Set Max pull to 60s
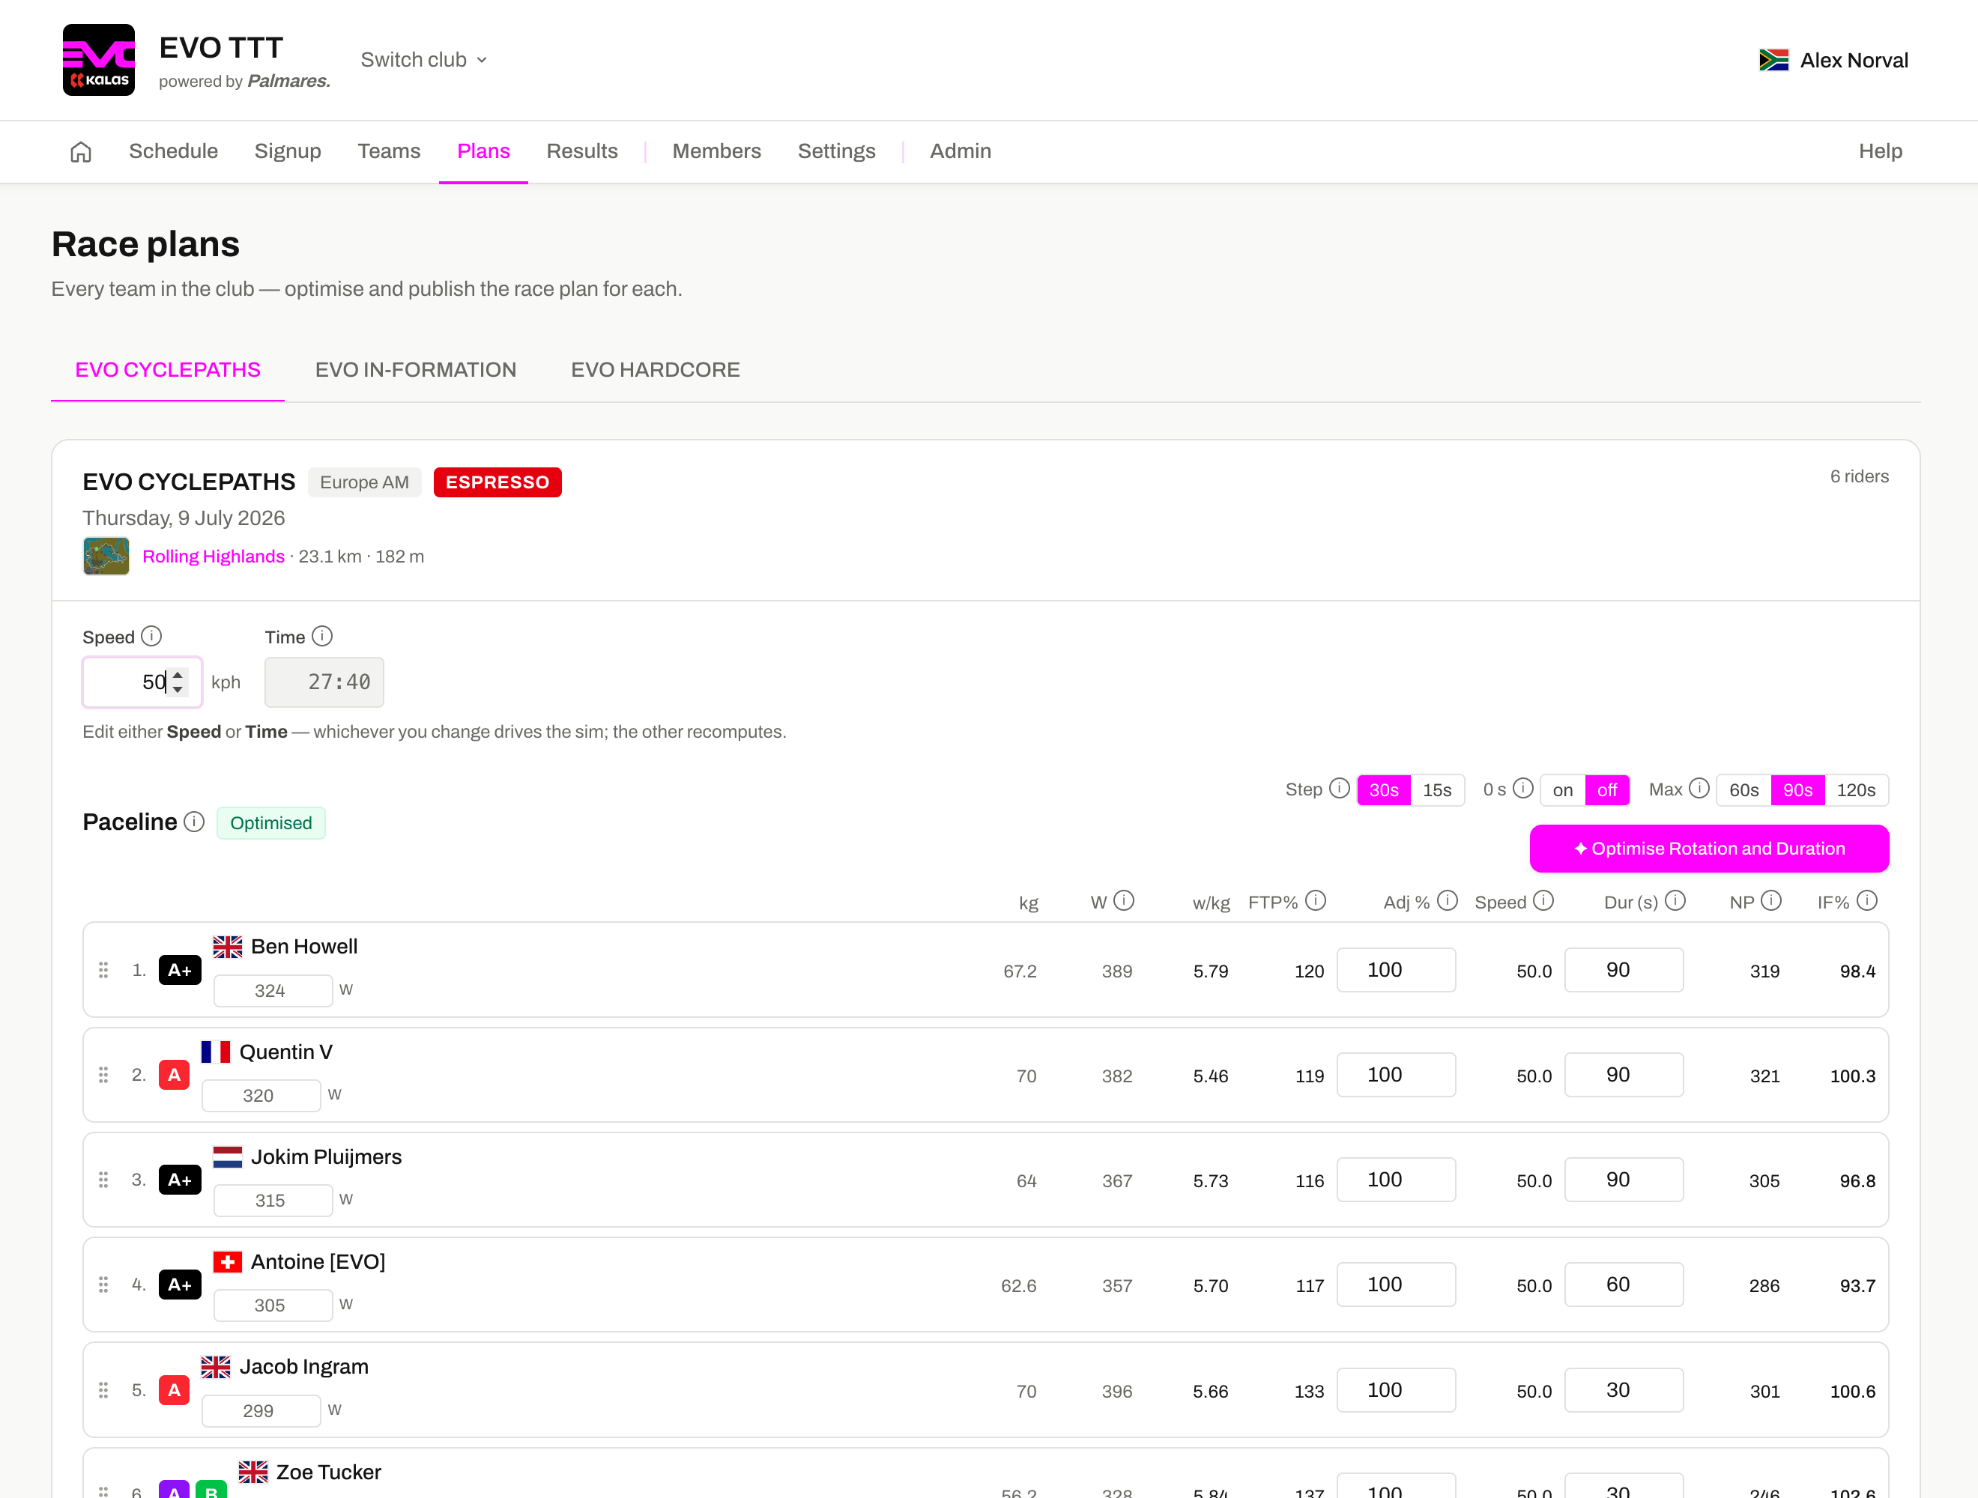The width and height of the screenshot is (1978, 1498). pyautogui.click(x=1743, y=790)
